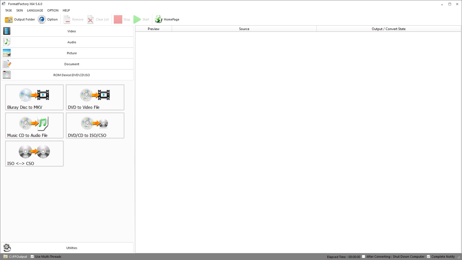Click the Stop button label

tap(127, 19)
